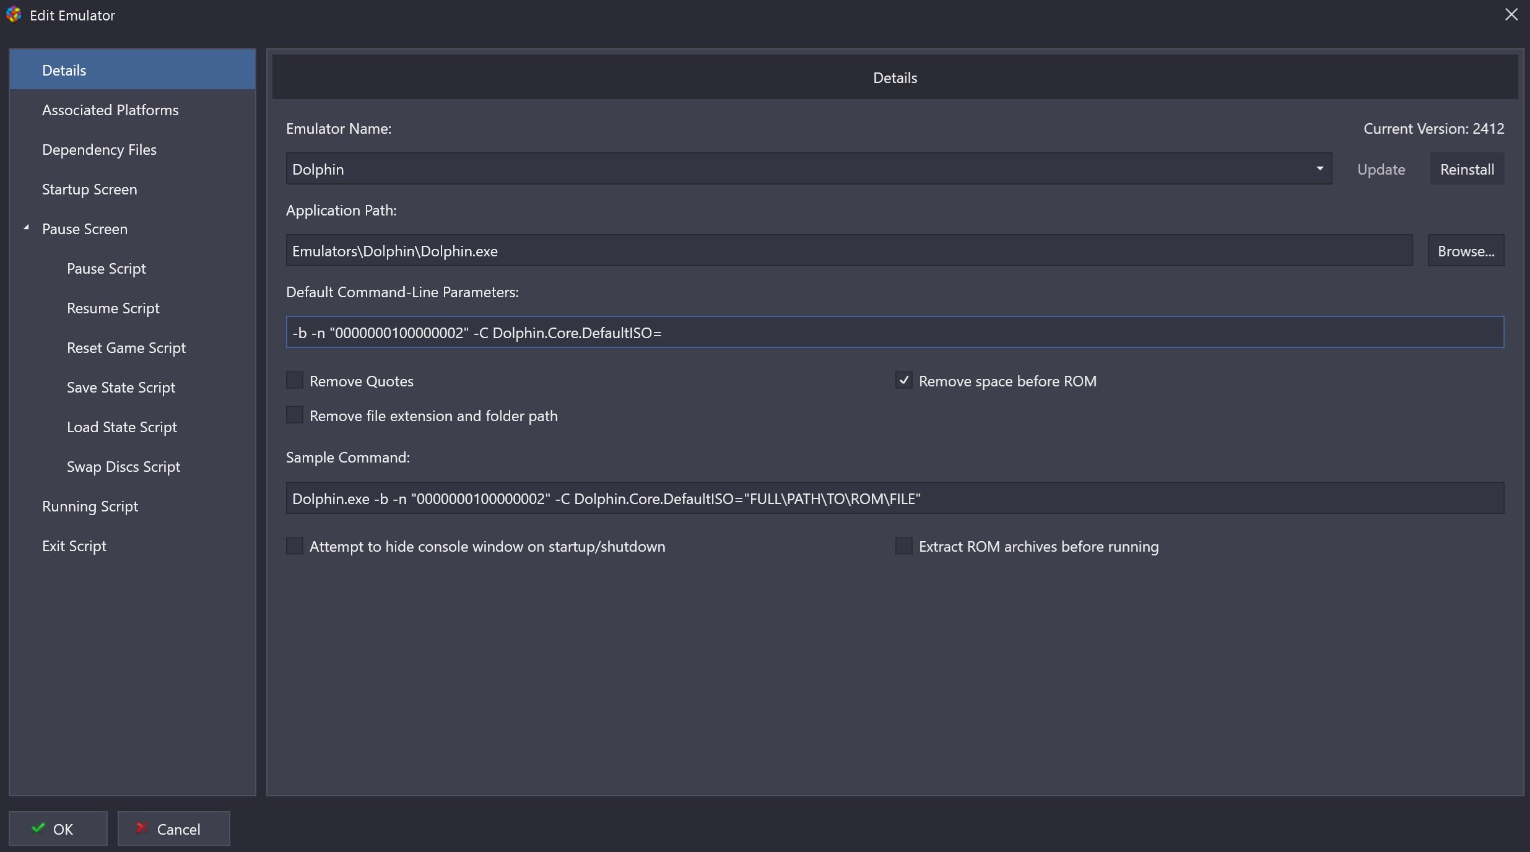Image resolution: width=1530 pixels, height=852 pixels.
Task: Enable Extract ROM archives before running
Action: pyautogui.click(x=903, y=546)
